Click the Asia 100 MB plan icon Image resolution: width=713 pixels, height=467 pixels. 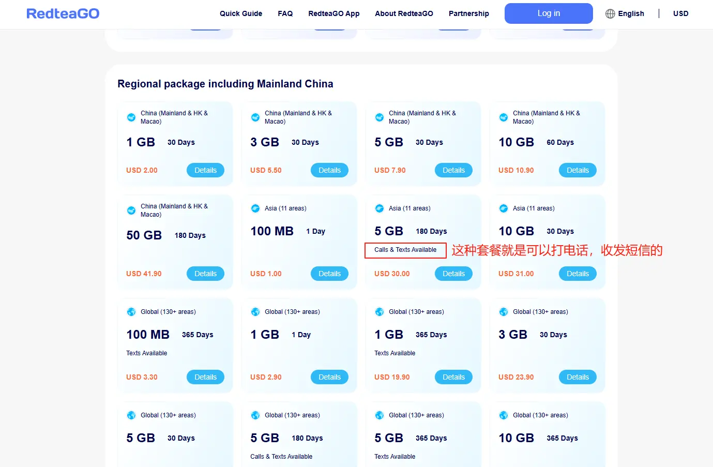coord(255,208)
